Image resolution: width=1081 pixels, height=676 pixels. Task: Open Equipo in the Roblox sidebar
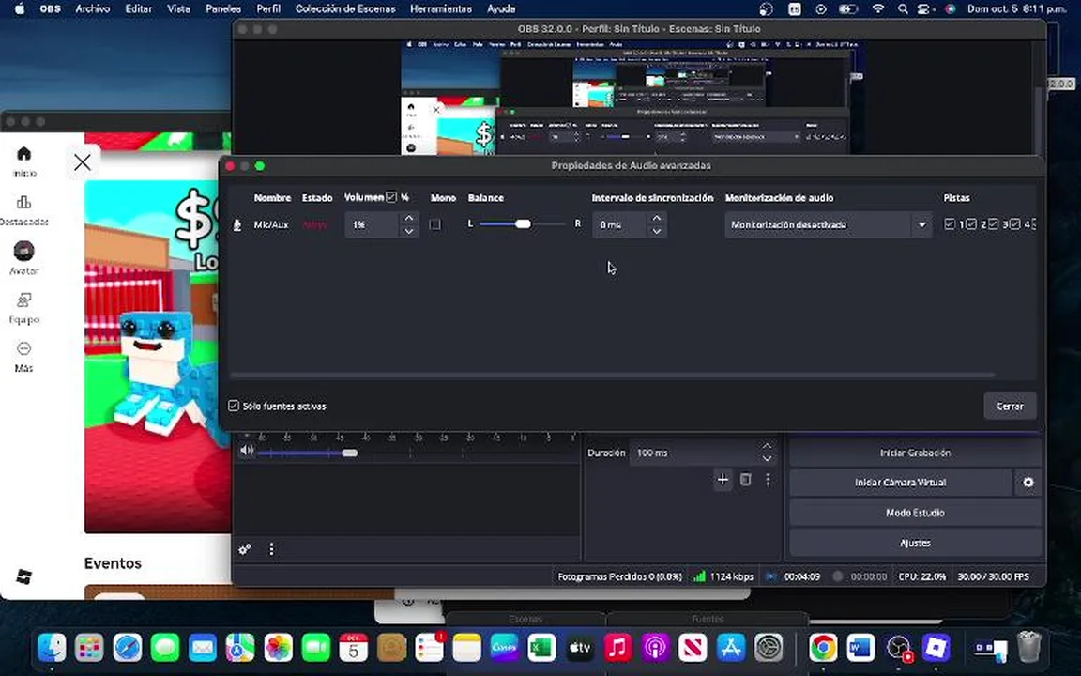[24, 308]
